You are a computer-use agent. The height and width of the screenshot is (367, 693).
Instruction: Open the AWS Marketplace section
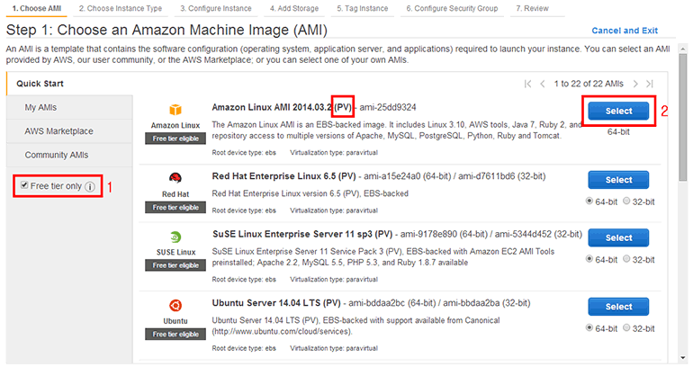pos(58,131)
